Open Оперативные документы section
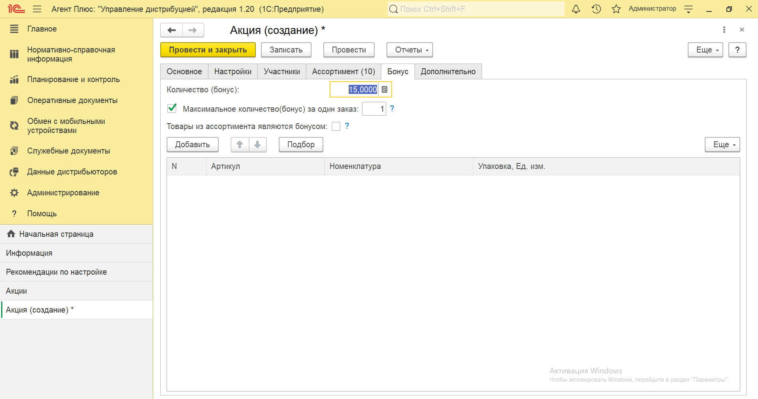758x399 pixels. [x=76, y=100]
